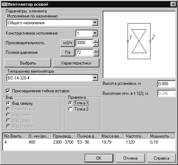Open the Типоразмер вентилятора dropdown
178x165 pixels.
(x=95, y=78)
